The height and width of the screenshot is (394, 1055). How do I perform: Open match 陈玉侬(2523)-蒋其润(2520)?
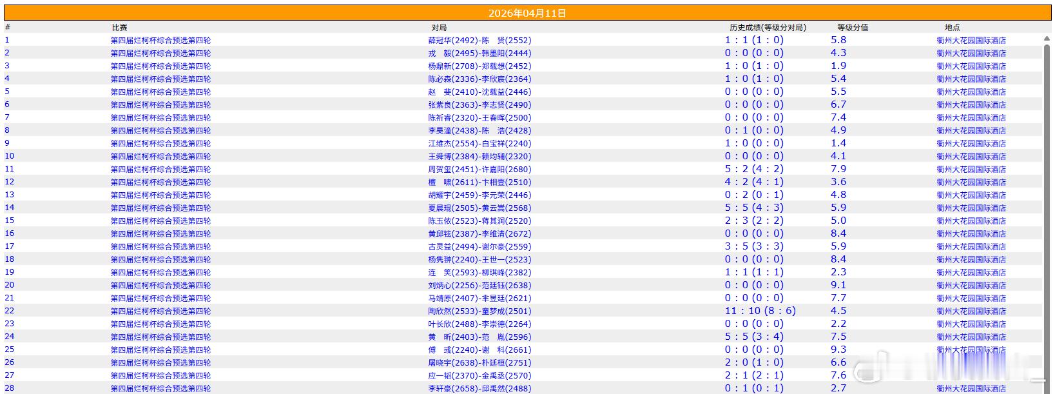click(x=479, y=221)
